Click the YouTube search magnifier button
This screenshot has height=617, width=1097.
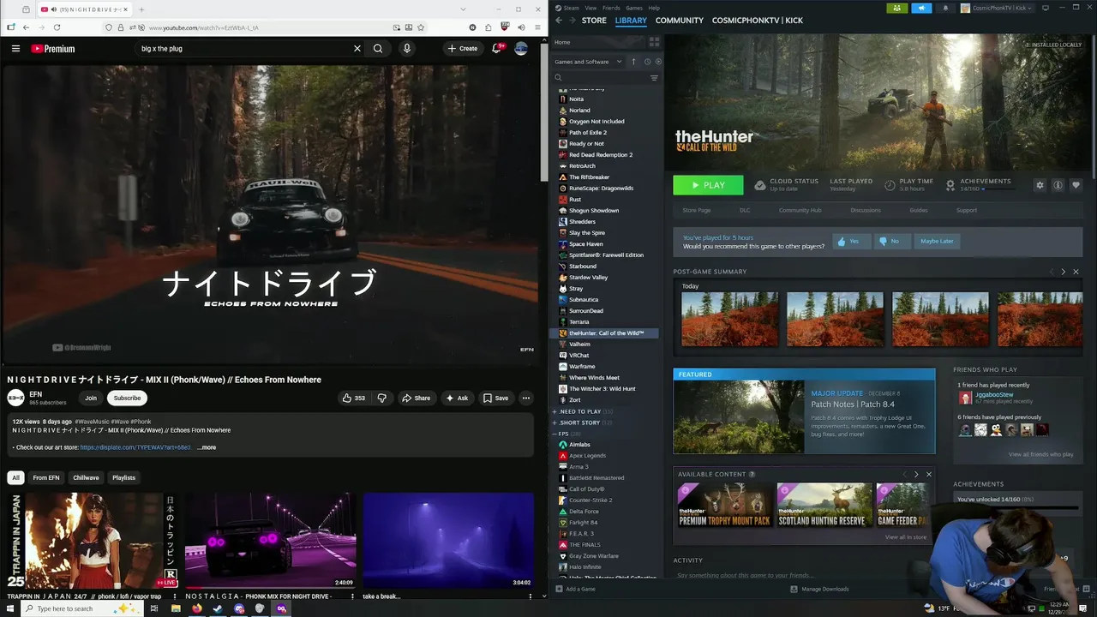coord(378,49)
